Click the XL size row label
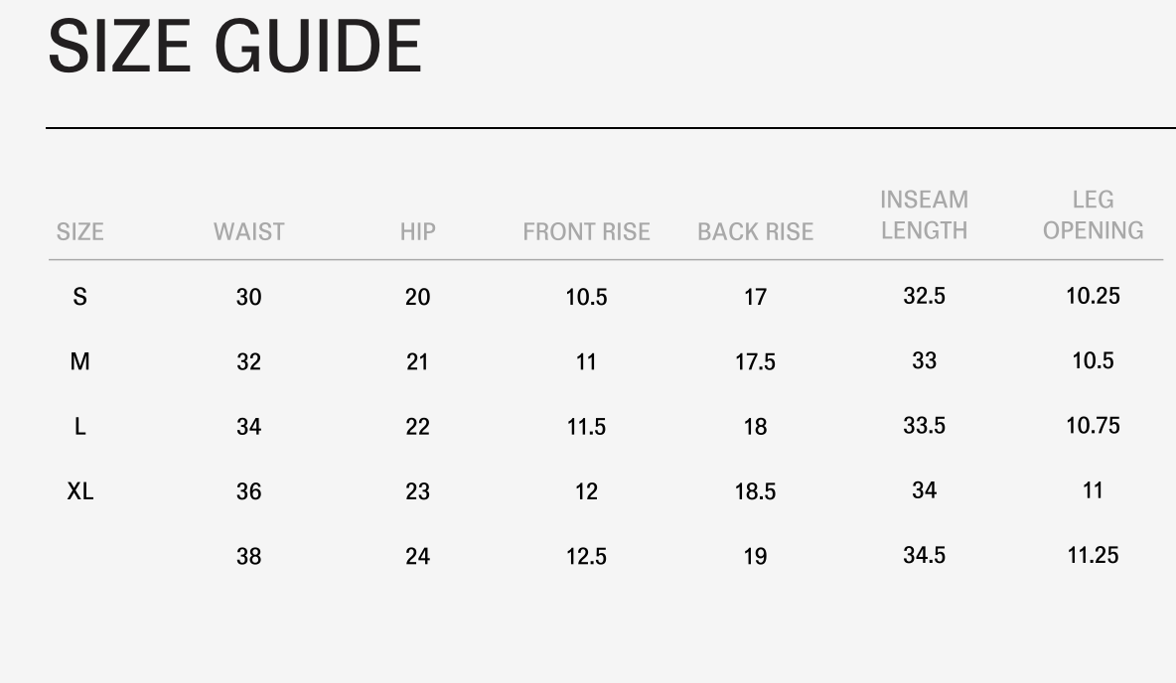1176x683 pixels. coord(79,491)
